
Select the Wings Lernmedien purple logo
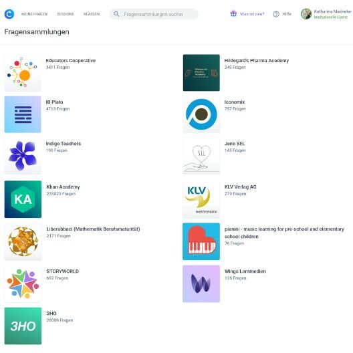click(201, 283)
